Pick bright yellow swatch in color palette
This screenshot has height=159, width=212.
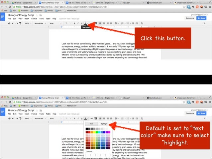pos(94,132)
